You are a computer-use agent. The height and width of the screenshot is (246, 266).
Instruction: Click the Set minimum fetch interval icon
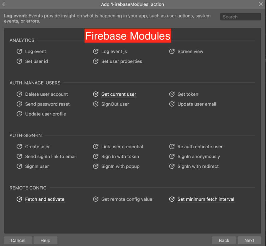(x=172, y=199)
